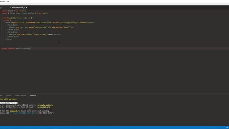Open the Debug Console panel tab
This screenshot has height=129, width=229.
20,96
